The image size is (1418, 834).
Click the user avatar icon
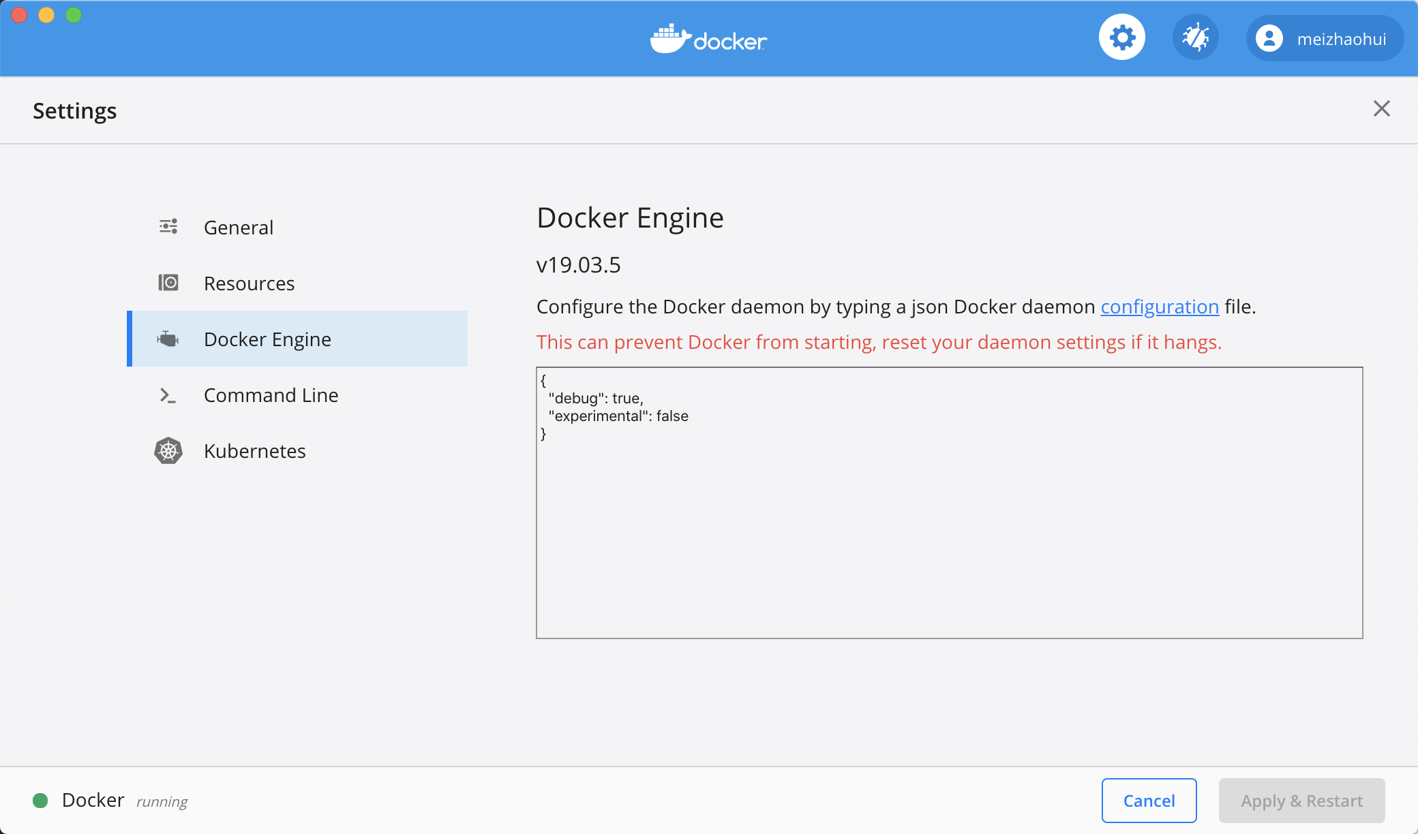tap(1269, 38)
